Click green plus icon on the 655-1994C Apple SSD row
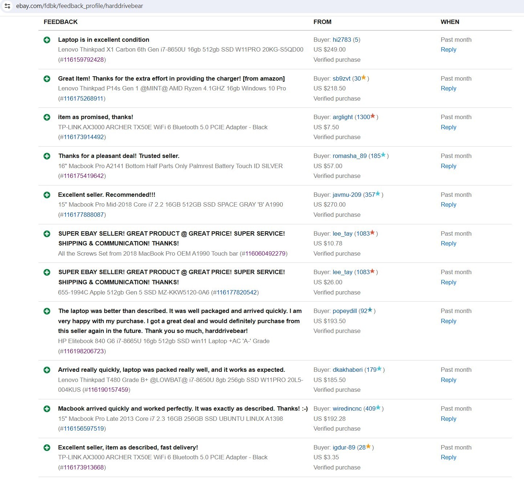The image size is (524, 480). tap(47, 272)
